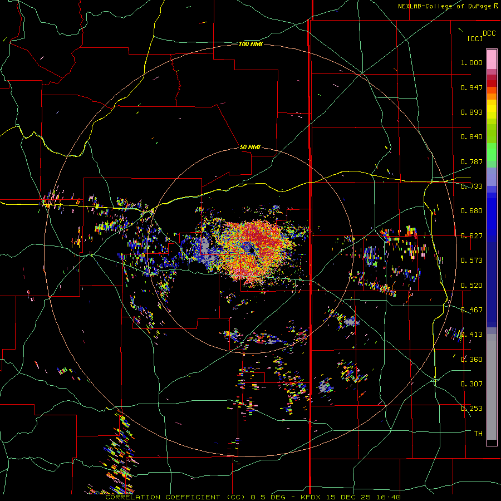This screenshot has height=501, width=501.
Task: Click the 0.360 value on the color scale
Action: (471, 360)
